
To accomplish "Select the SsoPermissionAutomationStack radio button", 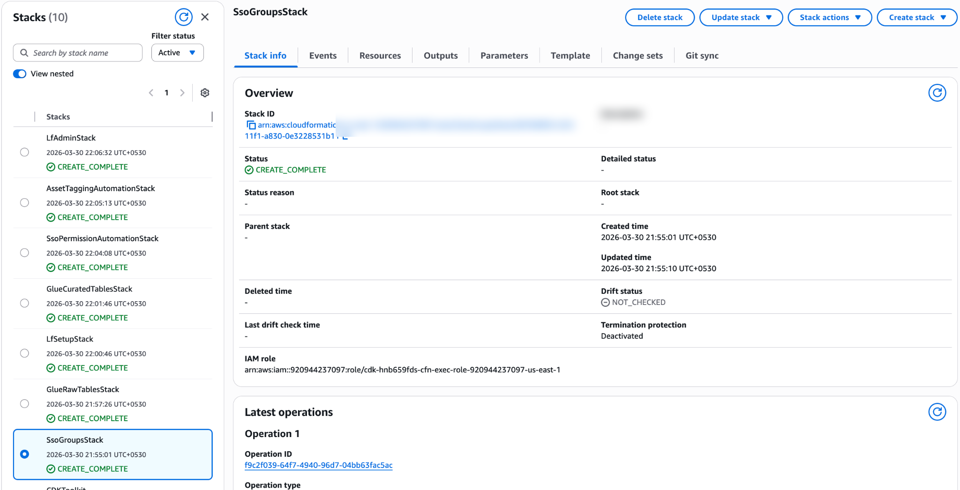I will (25, 253).
